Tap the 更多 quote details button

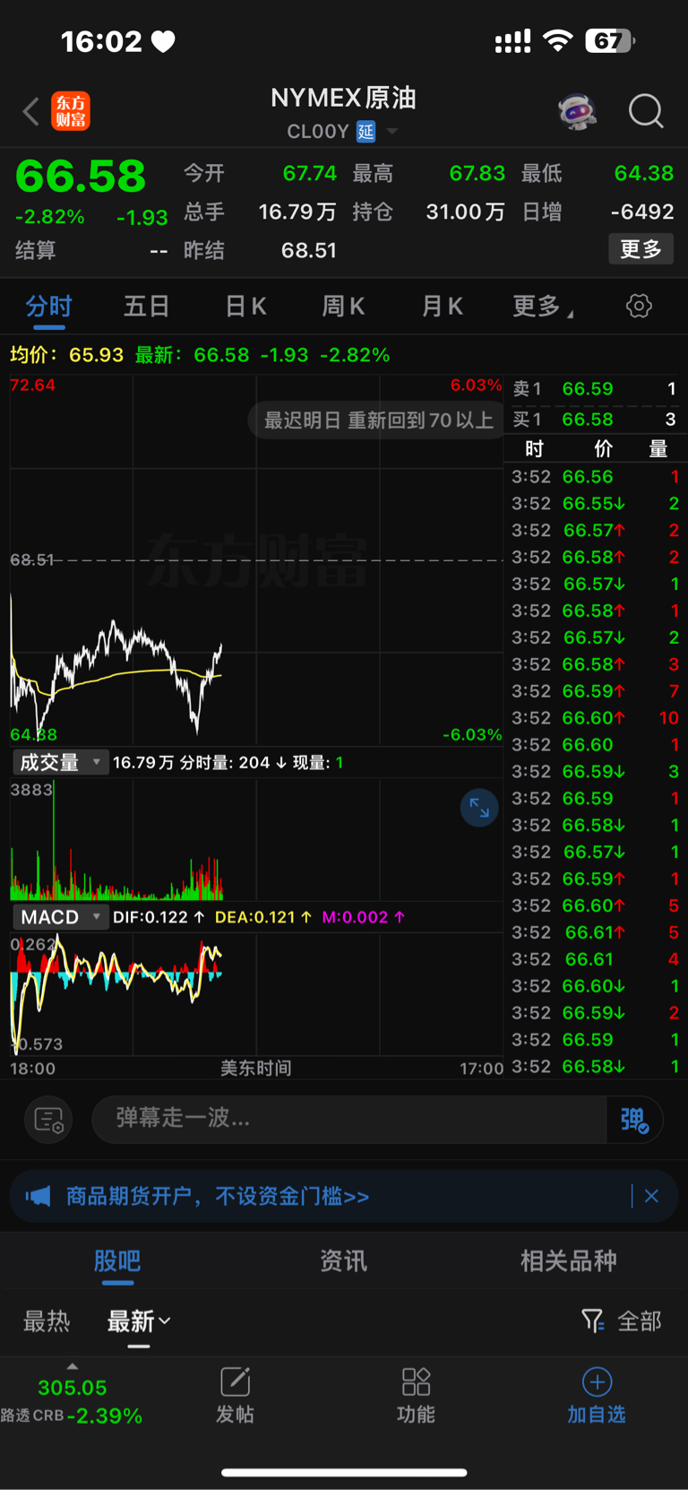pos(641,249)
